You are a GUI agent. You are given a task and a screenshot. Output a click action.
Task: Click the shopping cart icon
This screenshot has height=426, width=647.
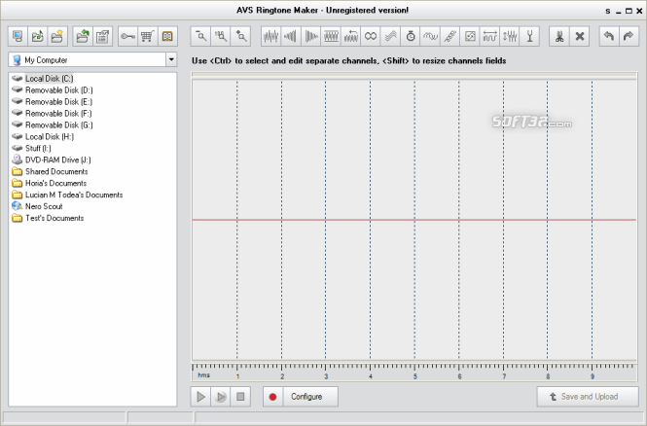tap(148, 36)
